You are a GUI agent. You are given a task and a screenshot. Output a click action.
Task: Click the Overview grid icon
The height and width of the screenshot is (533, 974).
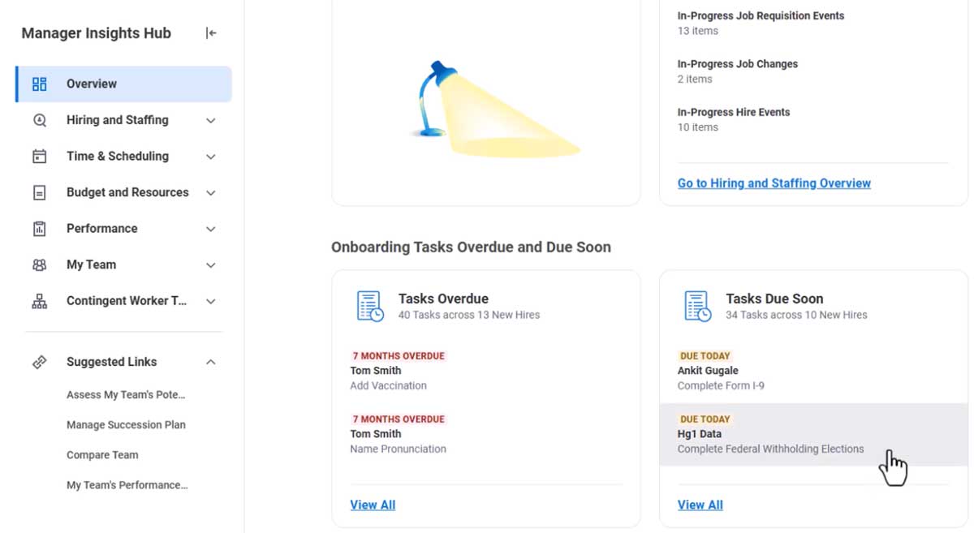(x=39, y=84)
